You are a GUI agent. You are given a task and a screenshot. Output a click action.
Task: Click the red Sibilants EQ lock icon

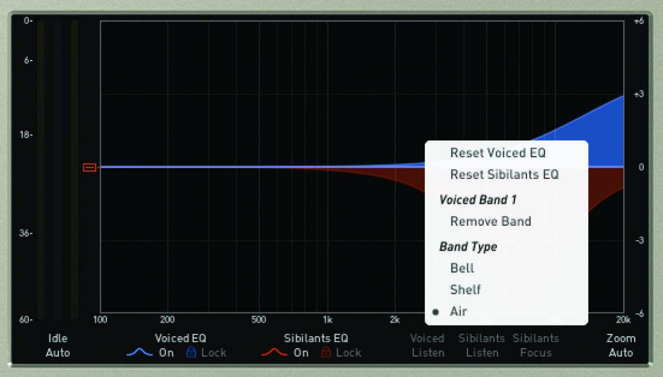pyautogui.click(x=326, y=352)
